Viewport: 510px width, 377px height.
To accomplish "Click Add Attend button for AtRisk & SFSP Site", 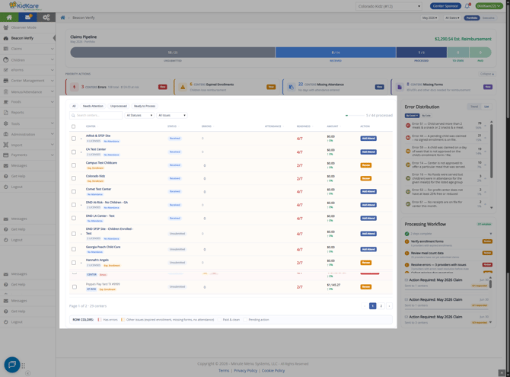I will (368, 139).
